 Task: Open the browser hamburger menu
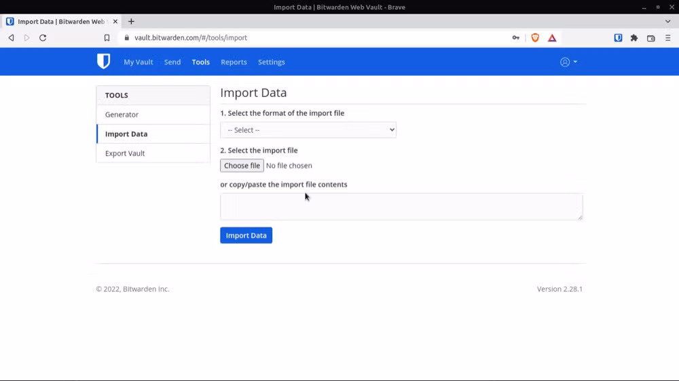(667, 37)
